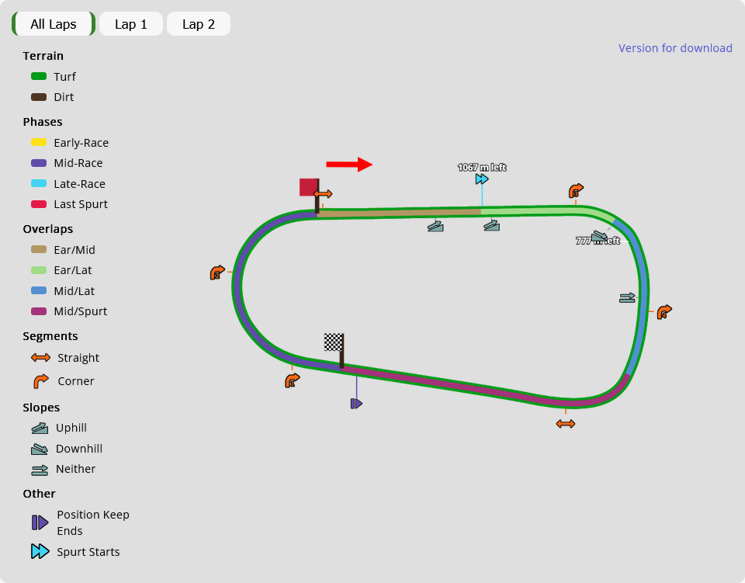Click the Corner segment legend icon
Screen dimensions: 745x583
(x=41, y=381)
